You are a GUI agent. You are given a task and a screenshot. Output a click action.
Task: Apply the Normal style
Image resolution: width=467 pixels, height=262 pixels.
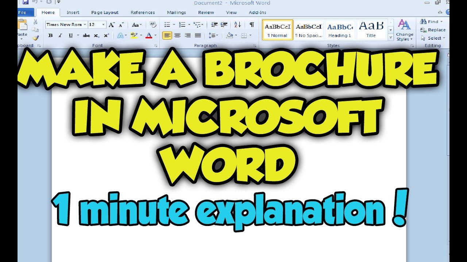[278, 30]
